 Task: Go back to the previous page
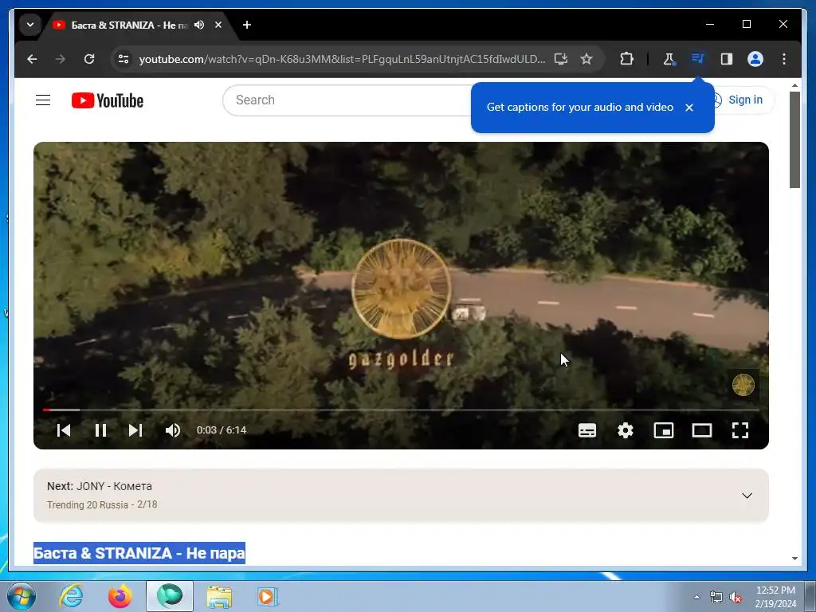pyautogui.click(x=32, y=59)
